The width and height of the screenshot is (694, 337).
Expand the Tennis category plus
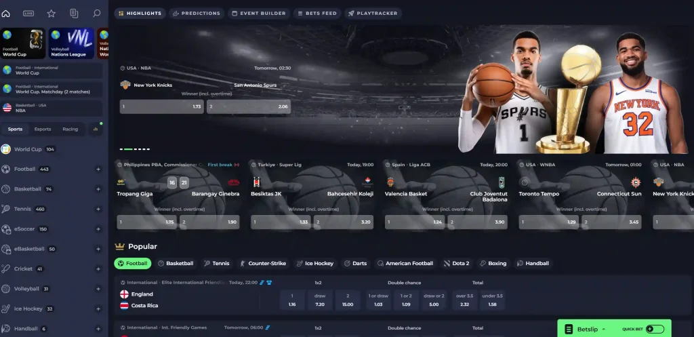[98, 209]
